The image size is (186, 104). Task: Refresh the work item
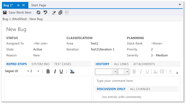click(x=39, y=12)
